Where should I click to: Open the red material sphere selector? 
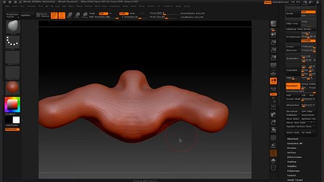[x=12, y=87]
